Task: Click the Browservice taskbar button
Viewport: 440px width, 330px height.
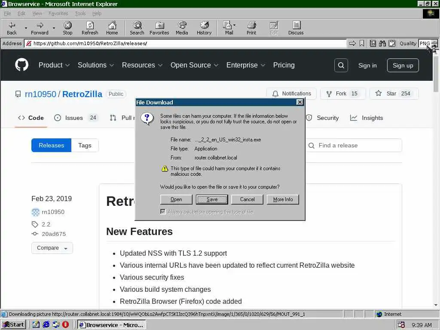Action: 111,325
